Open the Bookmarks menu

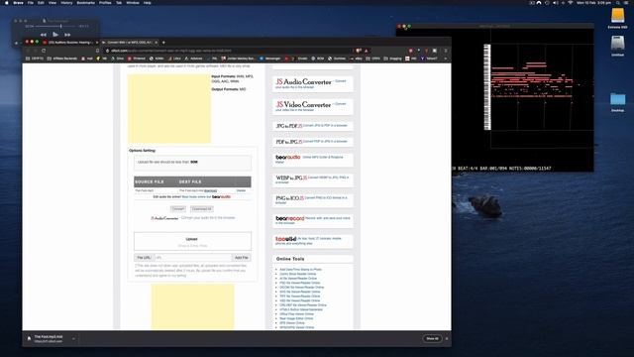(x=86, y=2)
